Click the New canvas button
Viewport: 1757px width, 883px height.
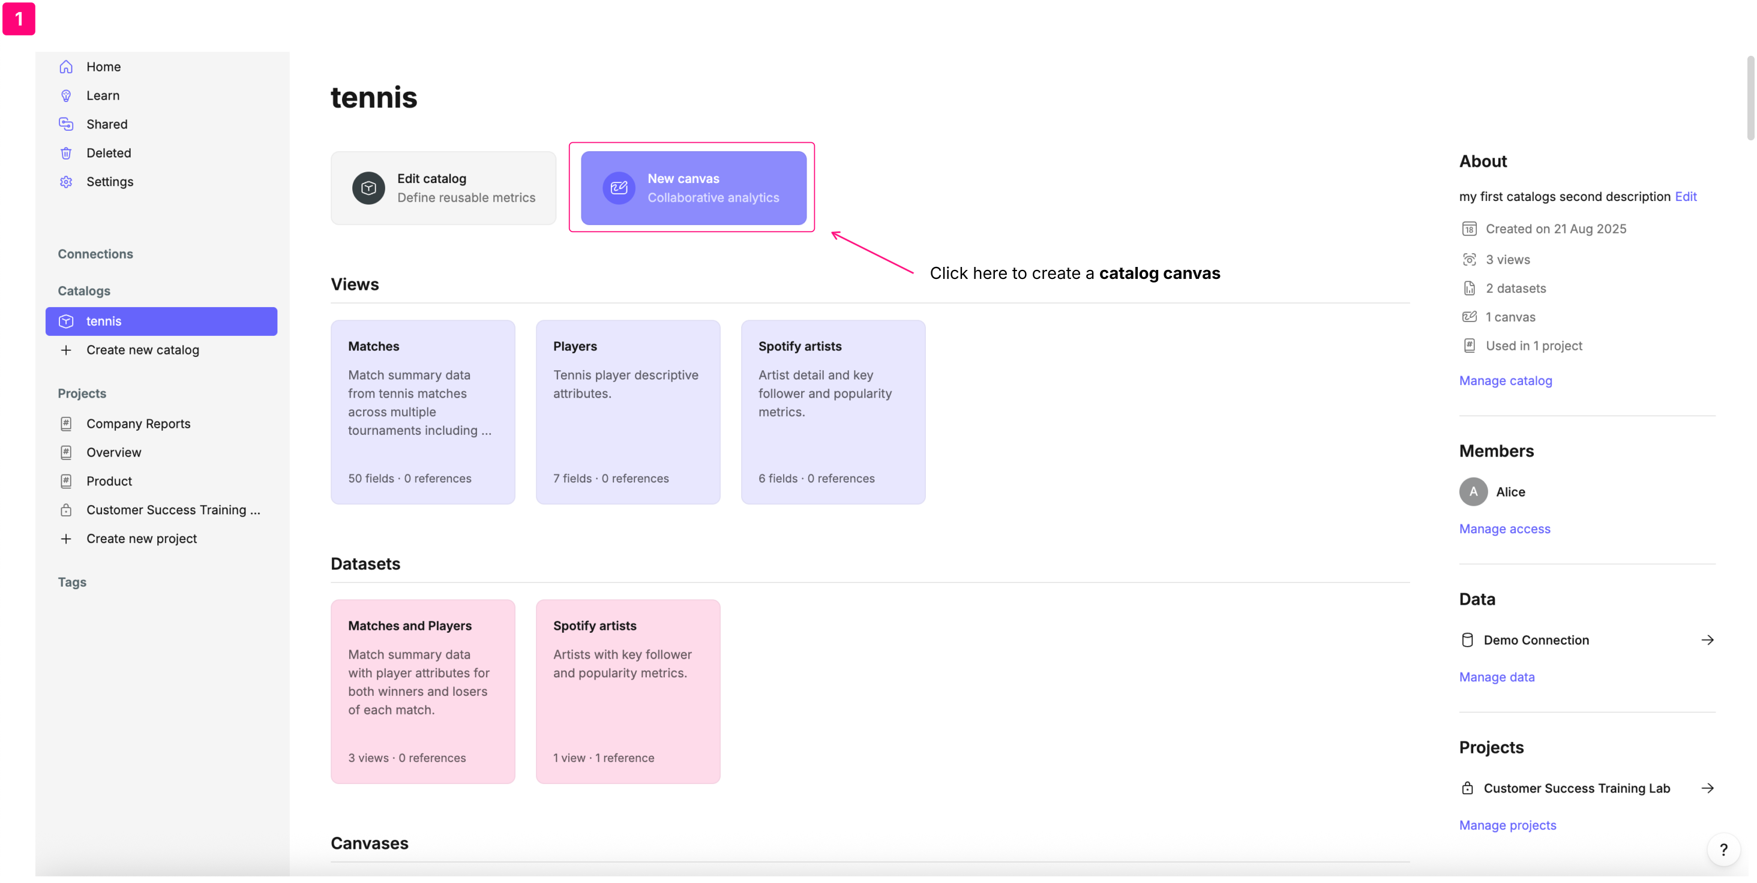(694, 188)
